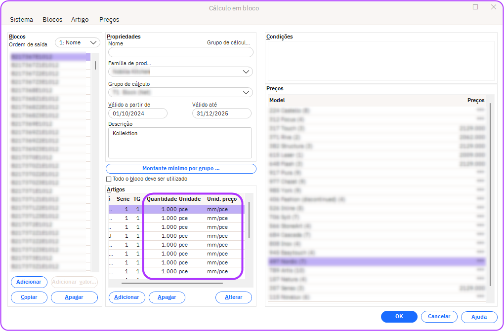Enable 'Todo o bloco deve ser utilizado' checkbox
Image resolution: width=504 pixels, height=331 pixels.
[109, 179]
